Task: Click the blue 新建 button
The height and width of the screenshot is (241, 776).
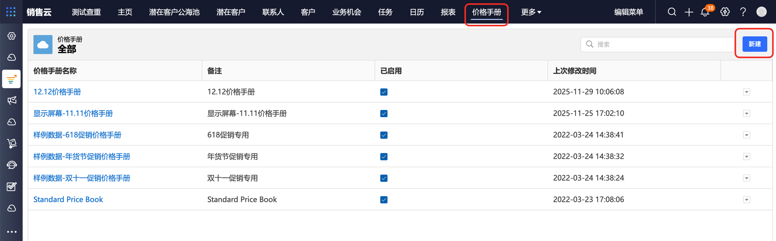Action: (754, 44)
